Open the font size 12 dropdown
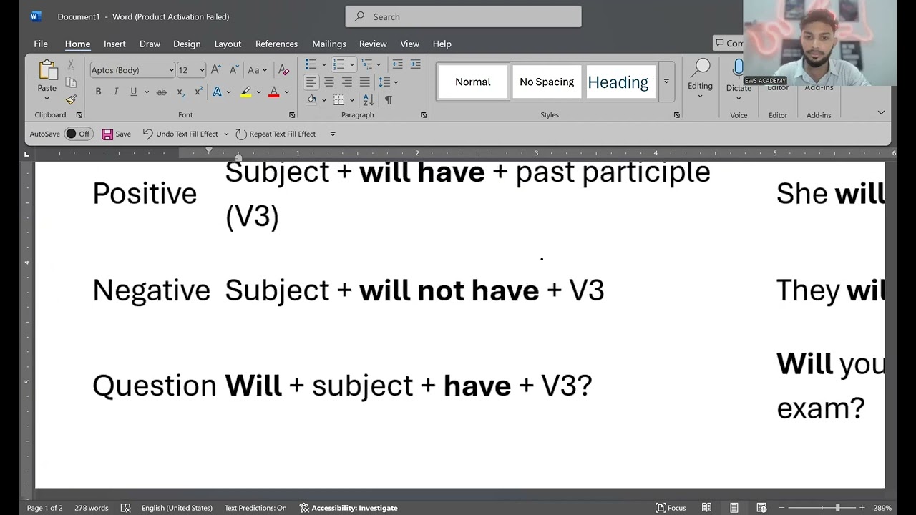The width and height of the screenshot is (916, 515). click(202, 70)
